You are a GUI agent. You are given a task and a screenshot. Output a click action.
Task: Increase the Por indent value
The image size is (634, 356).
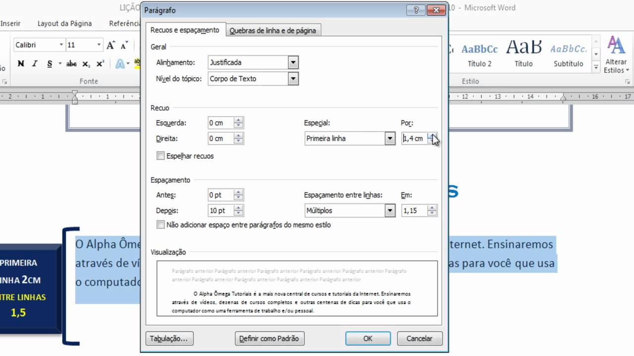coord(432,136)
